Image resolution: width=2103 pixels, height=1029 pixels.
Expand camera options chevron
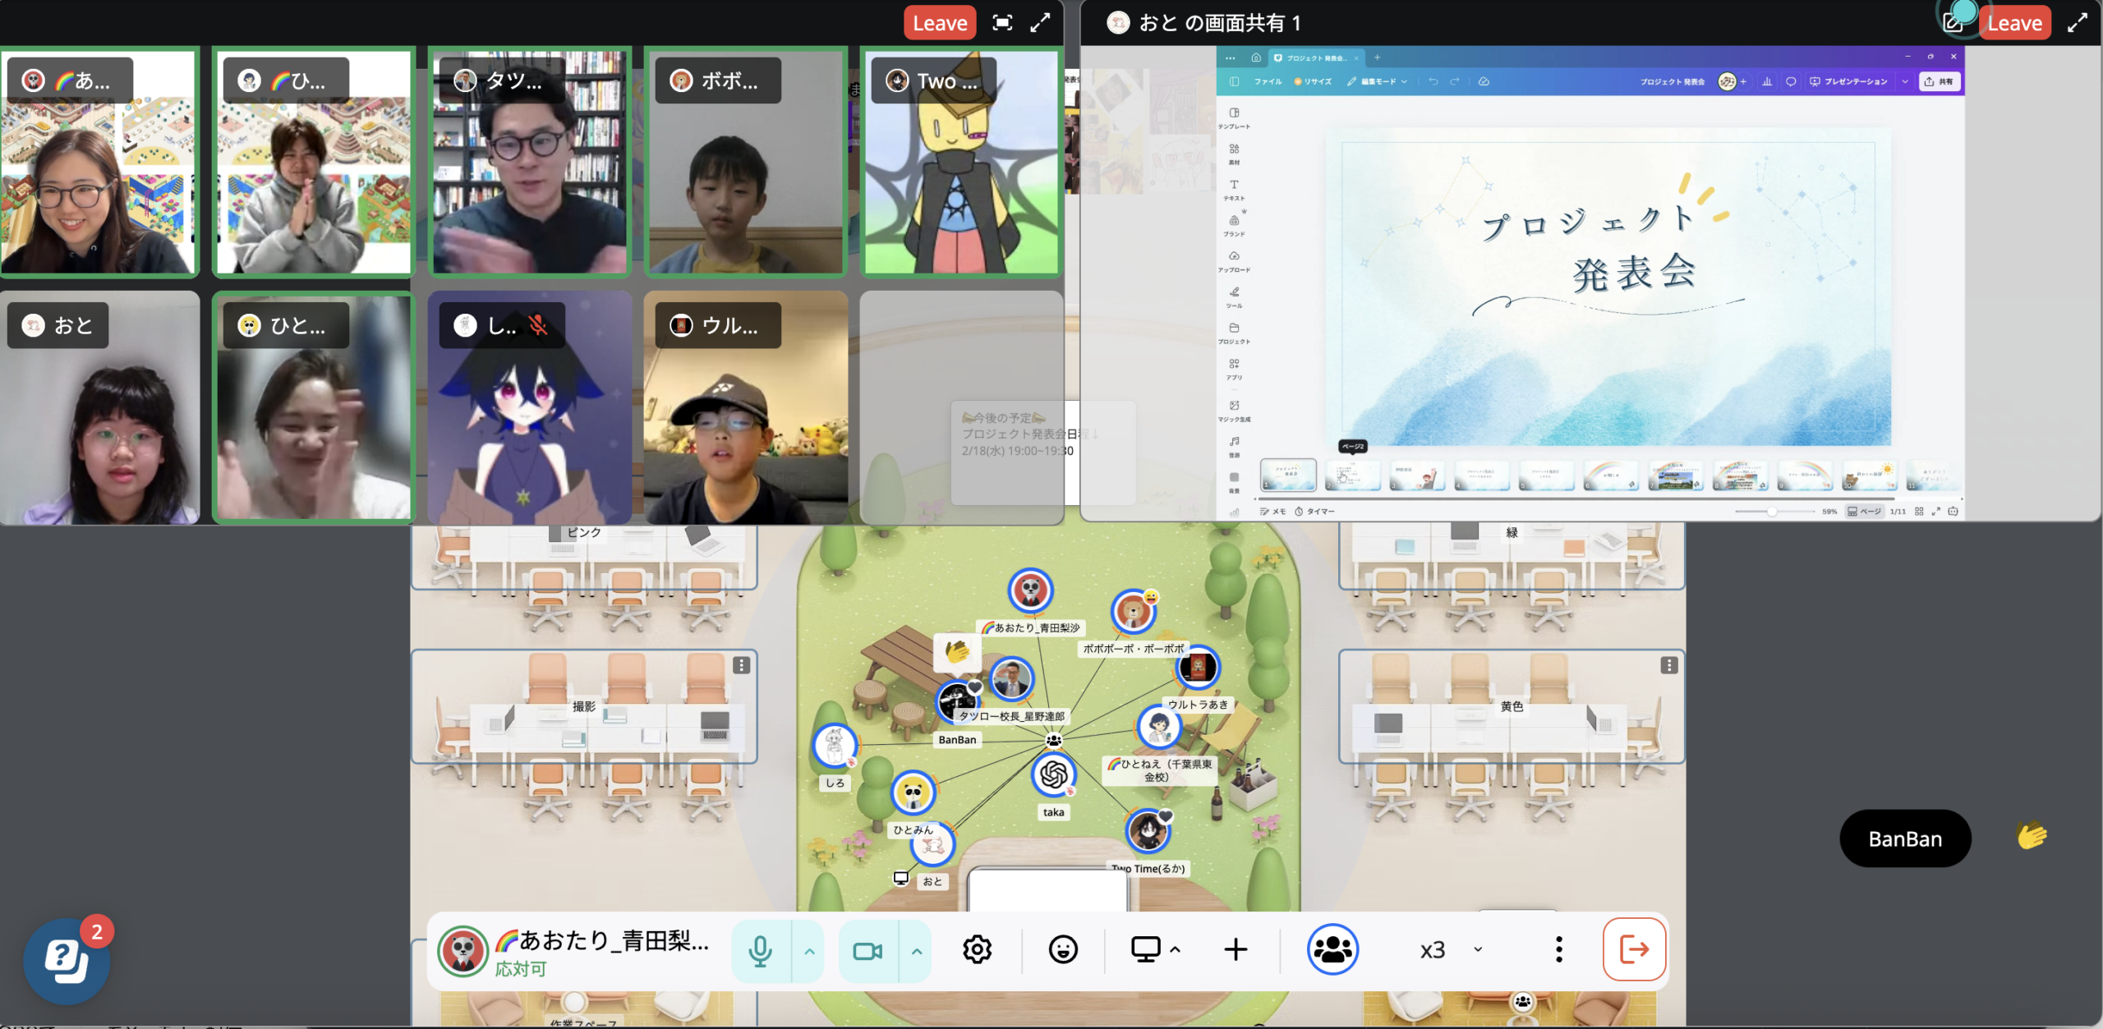pos(917,951)
